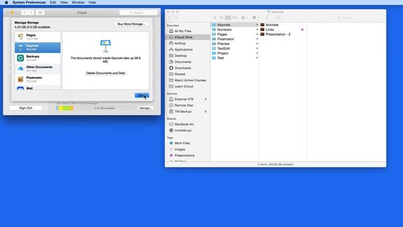The image size is (403, 227).
Task: Select the Animate Keynote file
Action: tap(283, 25)
